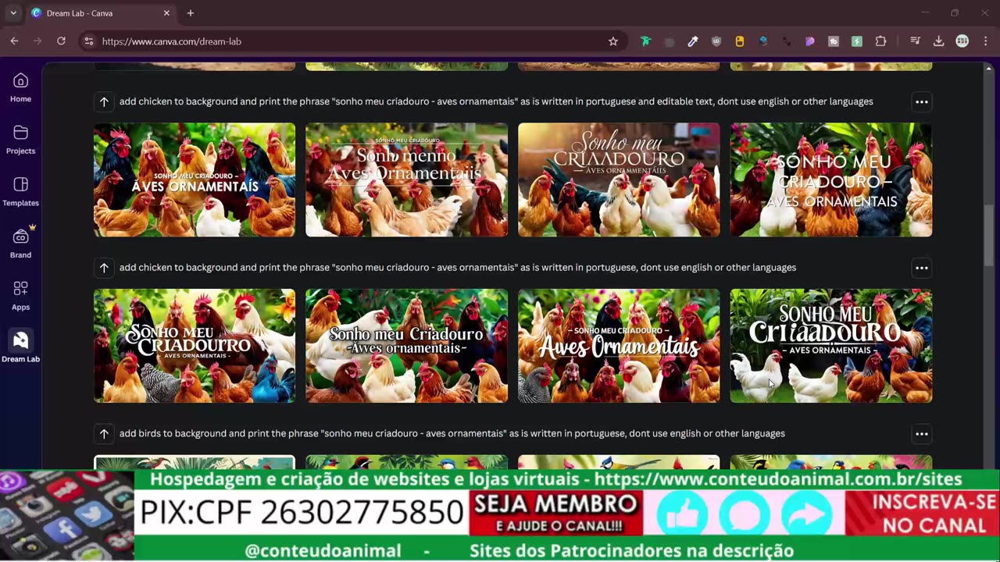Image resolution: width=1000 pixels, height=562 pixels.
Task: View site information icon in the address bar
Action: pos(88,41)
